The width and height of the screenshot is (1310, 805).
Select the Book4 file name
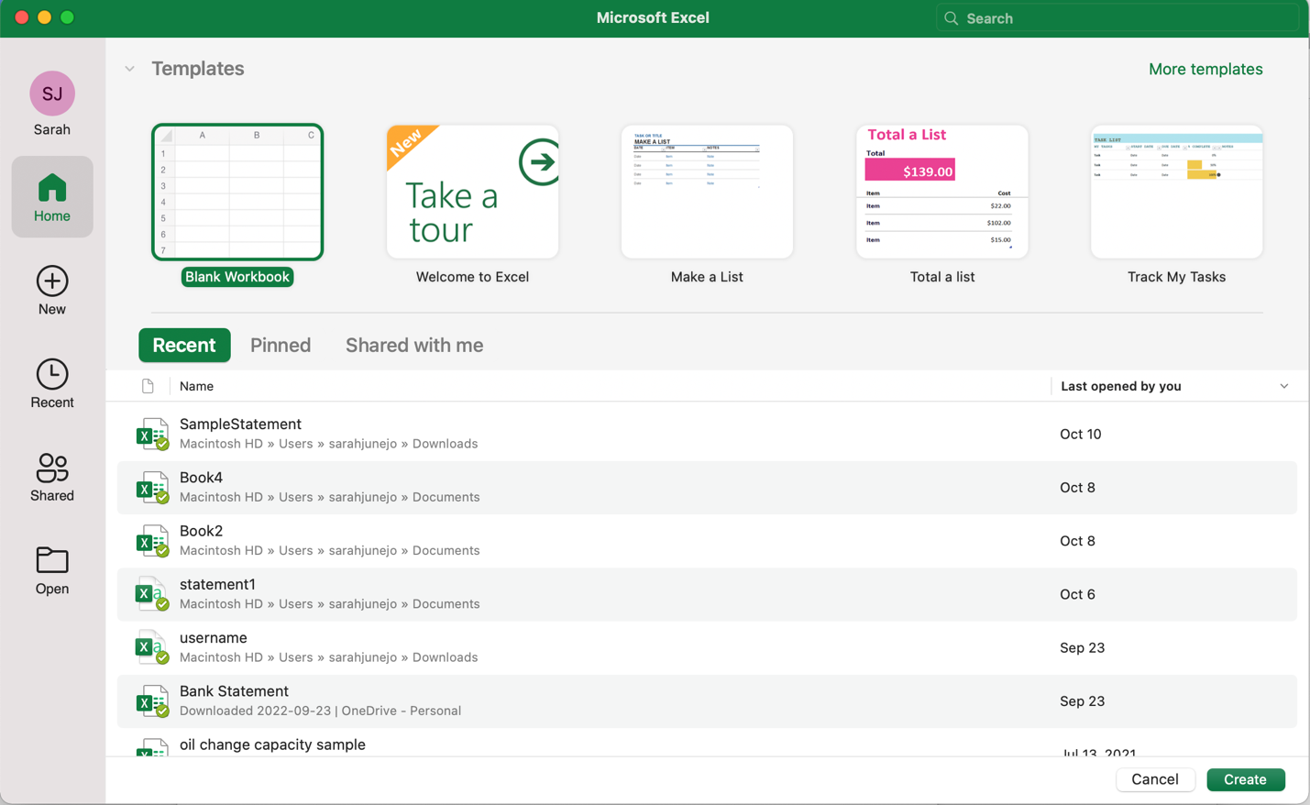[x=201, y=478]
